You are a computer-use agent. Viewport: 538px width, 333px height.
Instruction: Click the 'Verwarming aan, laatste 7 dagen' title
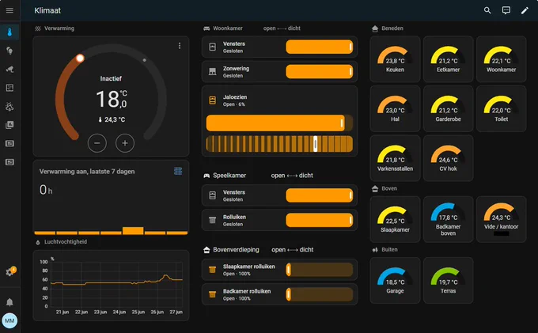[87, 172]
